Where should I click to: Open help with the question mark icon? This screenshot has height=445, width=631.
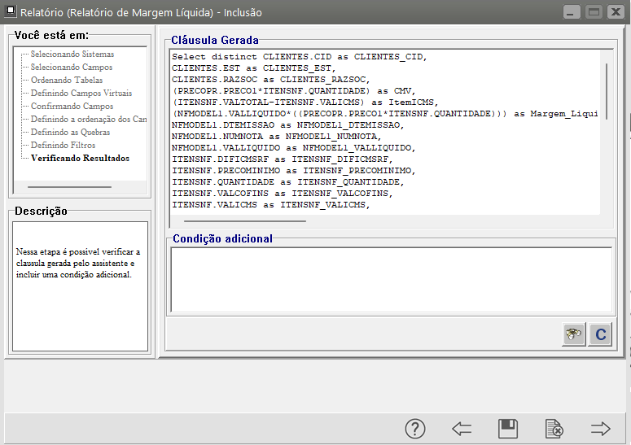click(x=415, y=428)
